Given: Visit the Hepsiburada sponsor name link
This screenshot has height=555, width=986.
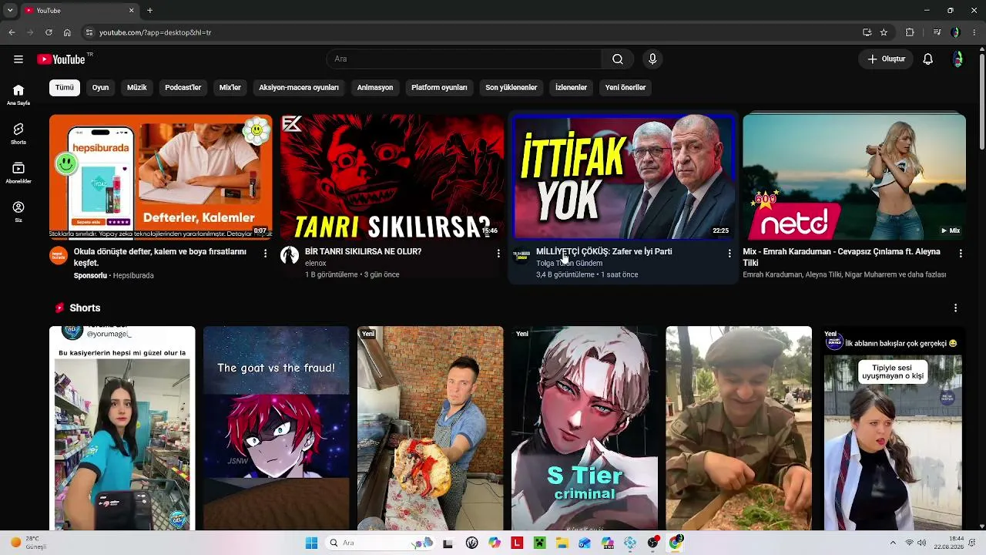Looking at the screenshot, I should [133, 275].
